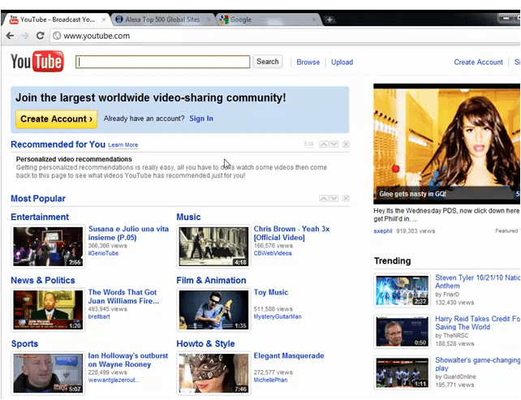521x400 pixels.
Task: Open the MichellePhan channel link
Action: 270,380
